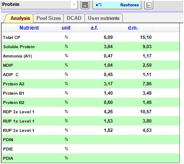
Task: Click Protein B2 d.m. value 1,48
Action: pyautogui.click(x=147, y=102)
